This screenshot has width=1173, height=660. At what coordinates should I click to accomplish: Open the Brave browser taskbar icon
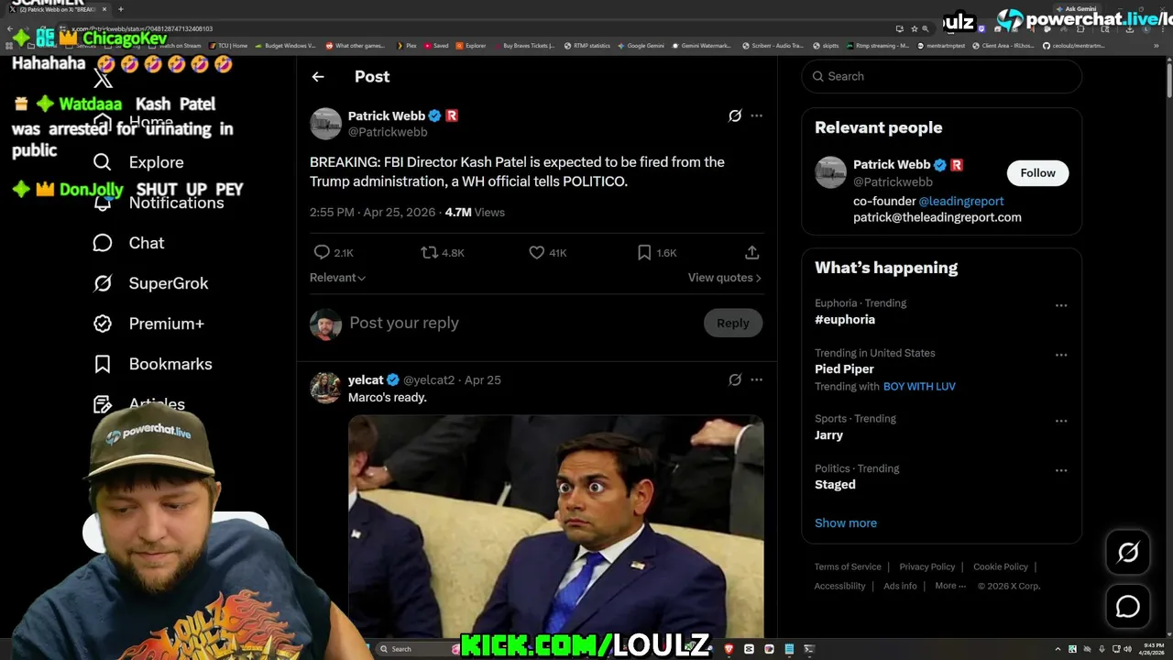click(x=729, y=649)
